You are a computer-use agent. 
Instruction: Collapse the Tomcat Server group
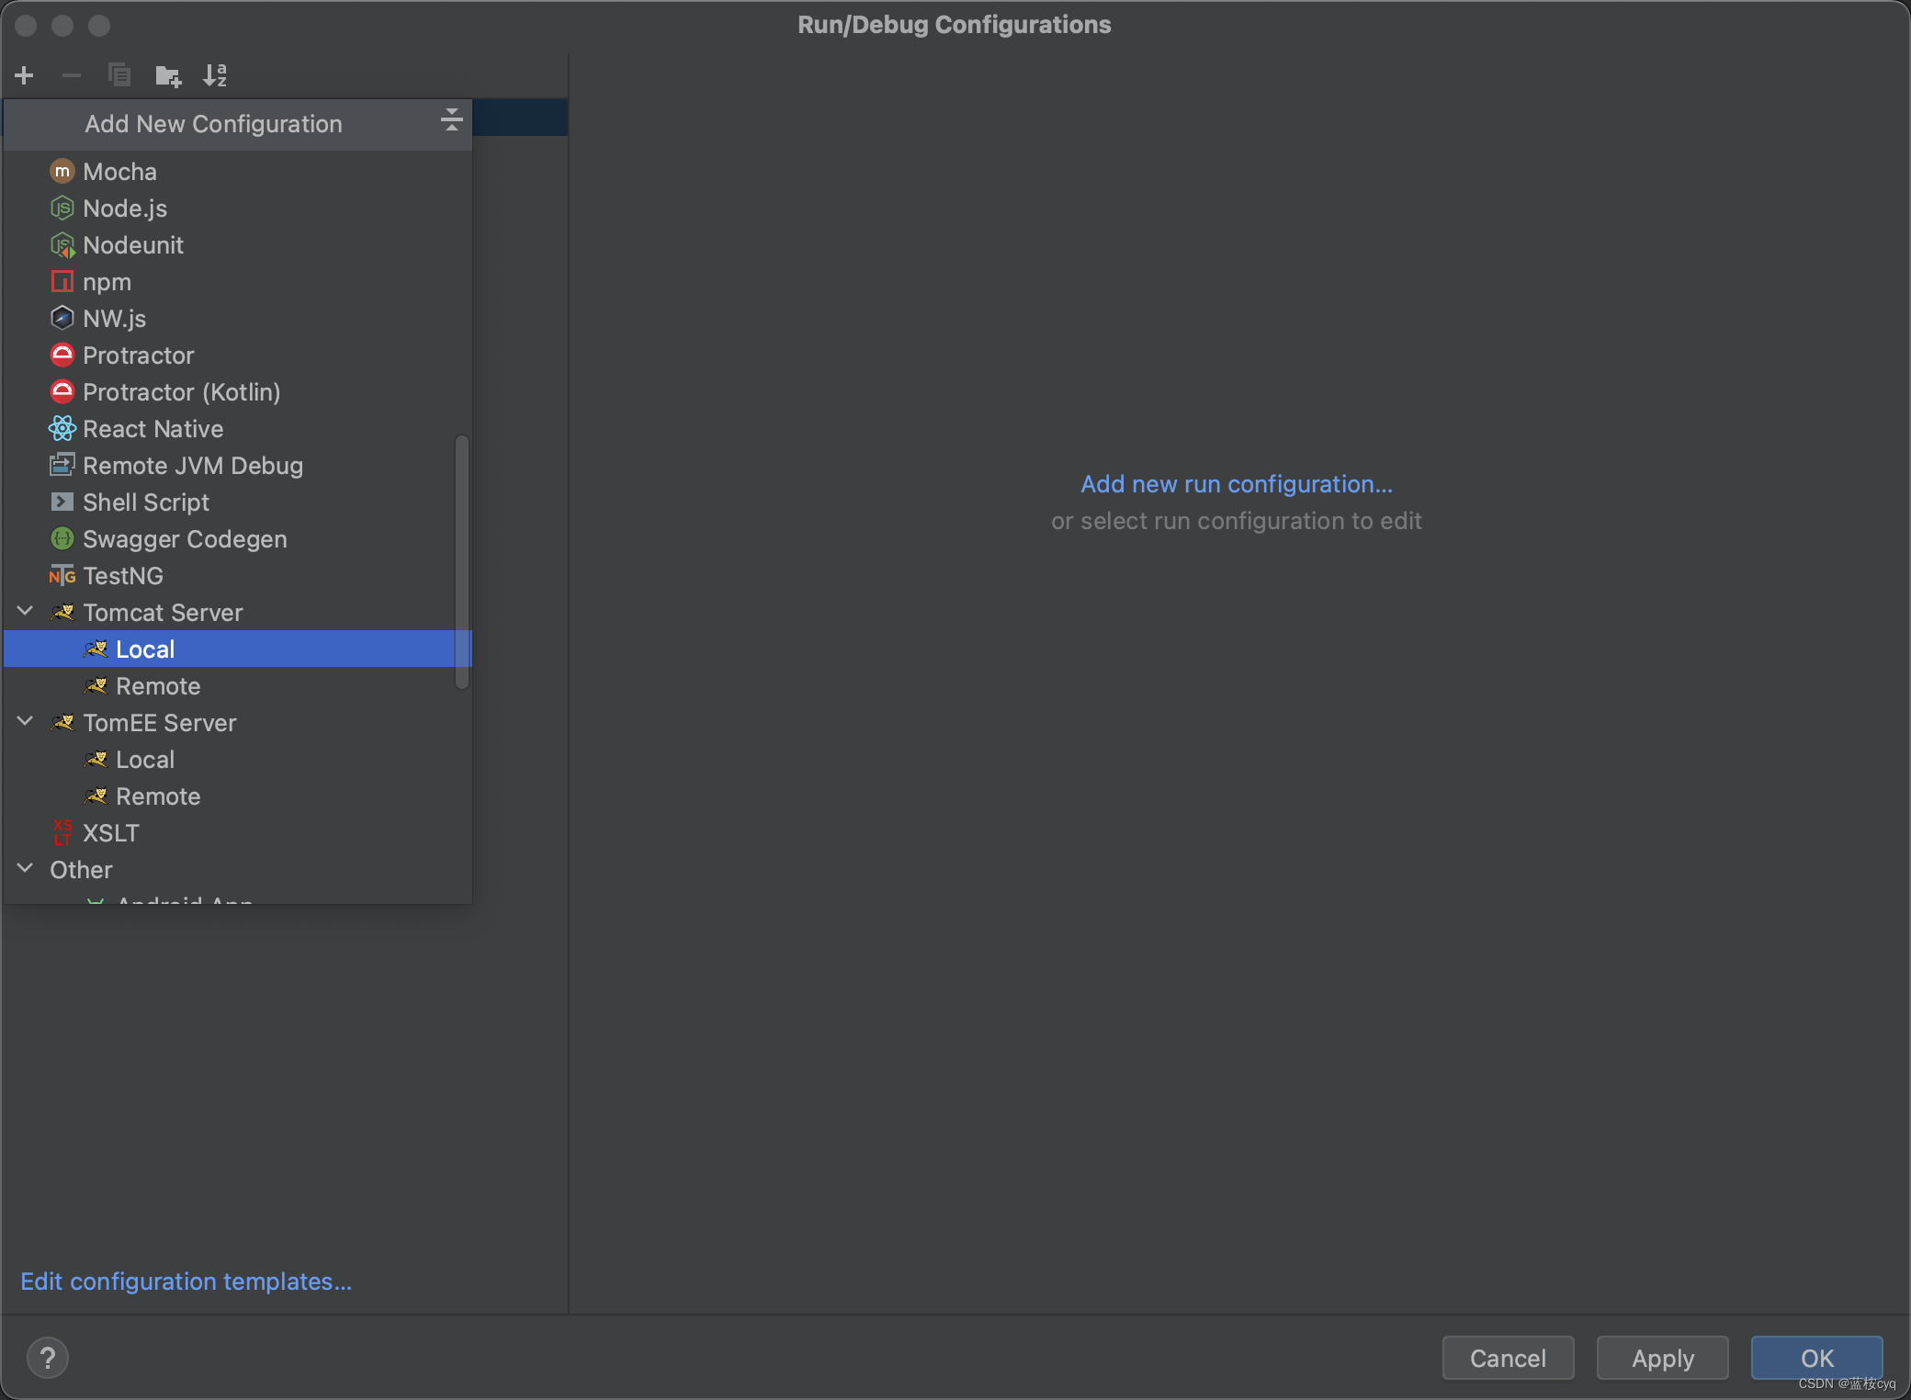(26, 612)
